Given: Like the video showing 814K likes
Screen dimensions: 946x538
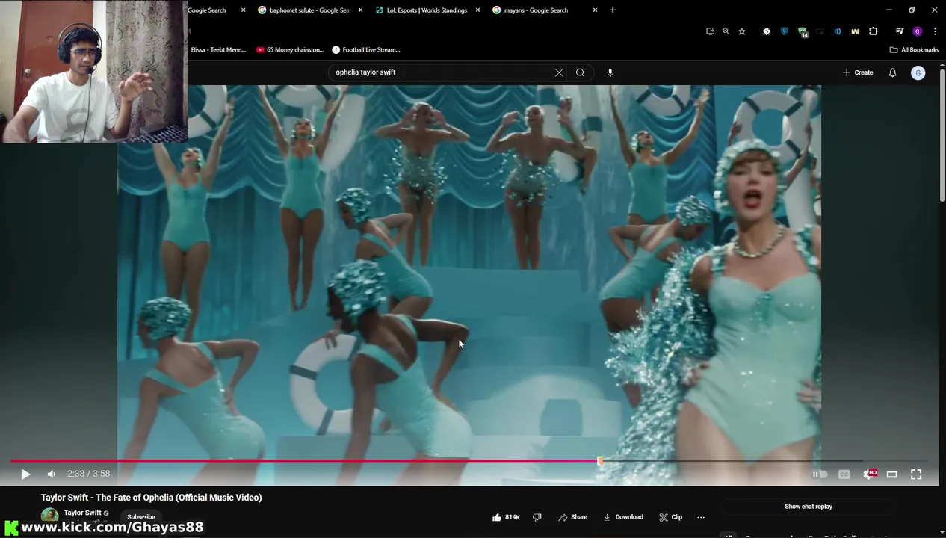Looking at the screenshot, I should point(506,517).
